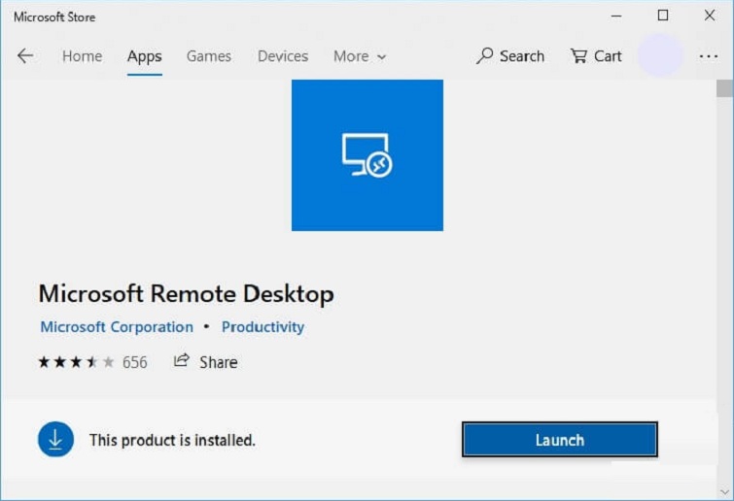This screenshot has height=501, width=734.
Task: Open the Cart
Action: click(596, 56)
